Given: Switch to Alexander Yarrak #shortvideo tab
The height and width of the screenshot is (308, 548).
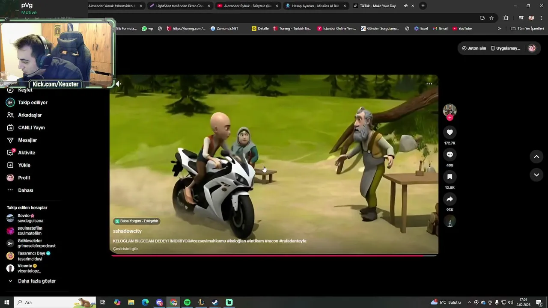Looking at the screenshot, I should click(x=115, y=6).
